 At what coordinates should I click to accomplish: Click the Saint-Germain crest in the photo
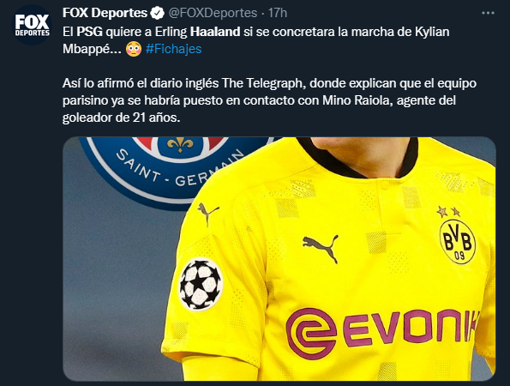[x=176, y=171]
